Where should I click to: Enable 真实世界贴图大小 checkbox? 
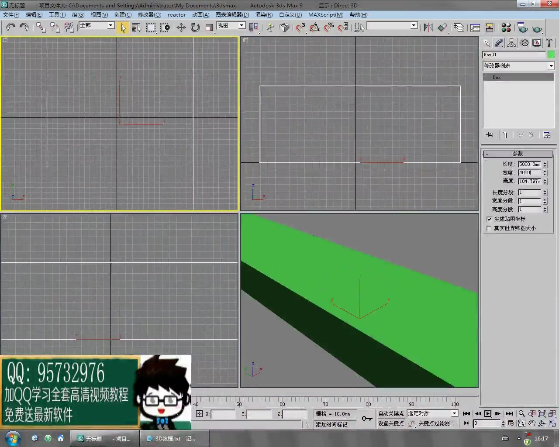pos(488,228)
